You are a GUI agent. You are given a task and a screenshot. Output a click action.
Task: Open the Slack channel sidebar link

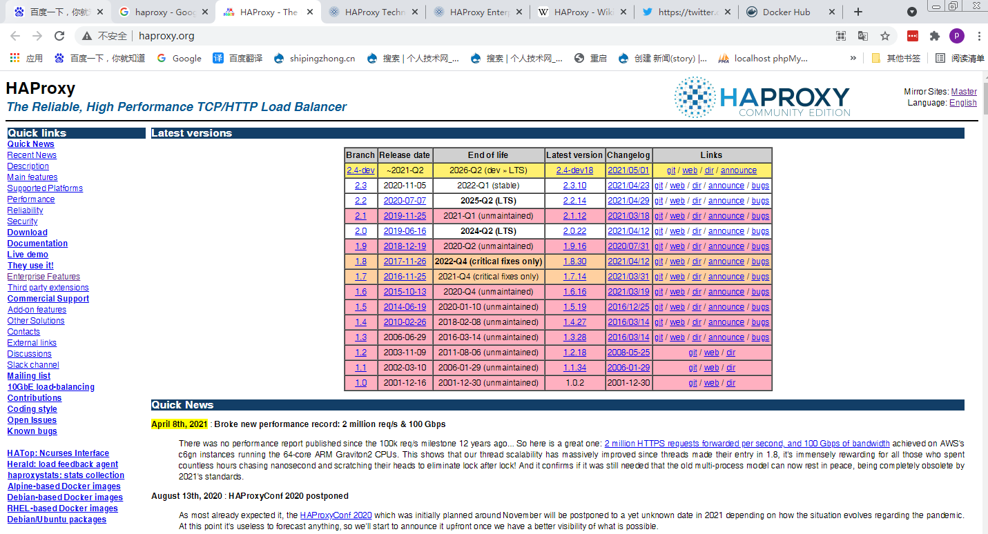tap(33, 365)
